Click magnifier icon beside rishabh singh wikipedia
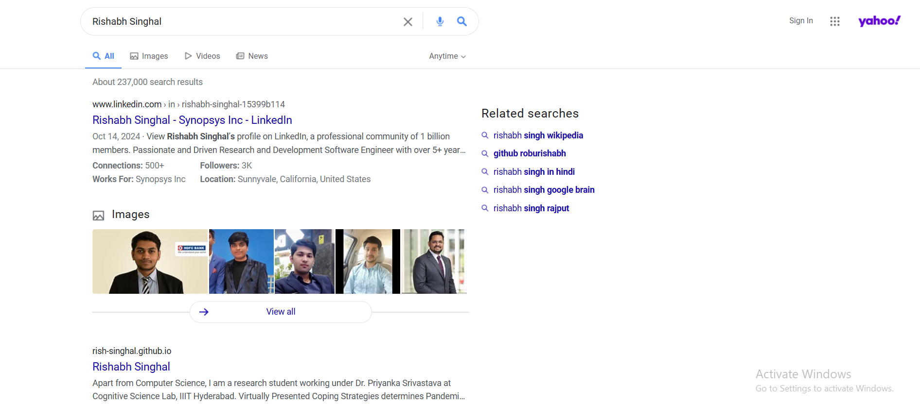The width and height of the screenshot is (920, 404). pos(485,135)
